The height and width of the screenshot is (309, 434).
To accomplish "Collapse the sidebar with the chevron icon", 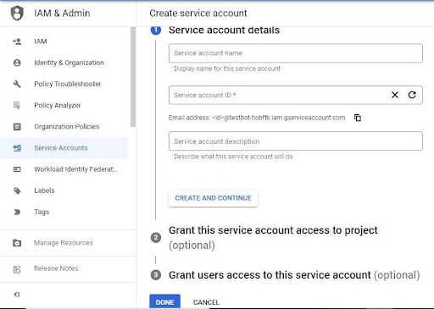I will [17, 295].
